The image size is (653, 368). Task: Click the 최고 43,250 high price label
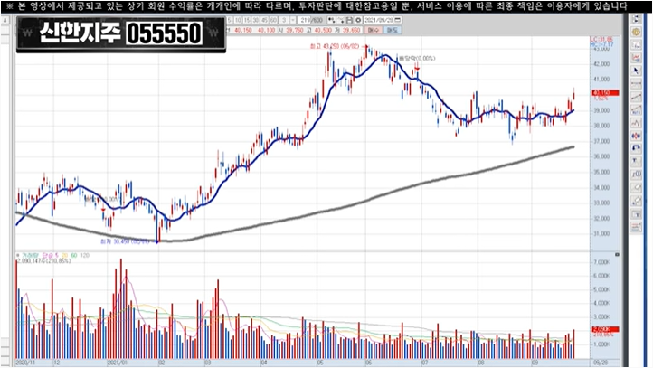point(335,46)
